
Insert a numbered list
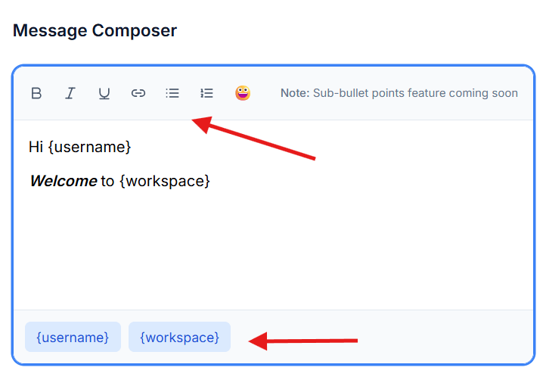206,94
